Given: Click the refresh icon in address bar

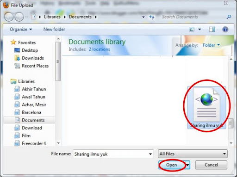Looking at the screenshot, I should pyautogui.click(x=152, y=17).
